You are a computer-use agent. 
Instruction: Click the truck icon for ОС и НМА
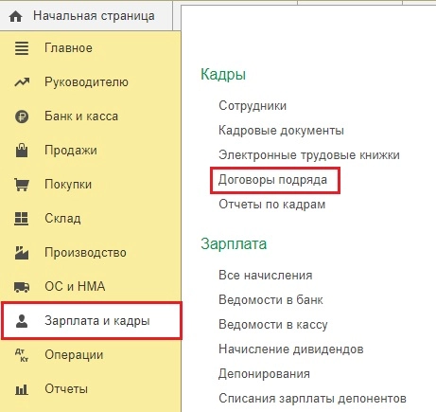click(22, 287)
